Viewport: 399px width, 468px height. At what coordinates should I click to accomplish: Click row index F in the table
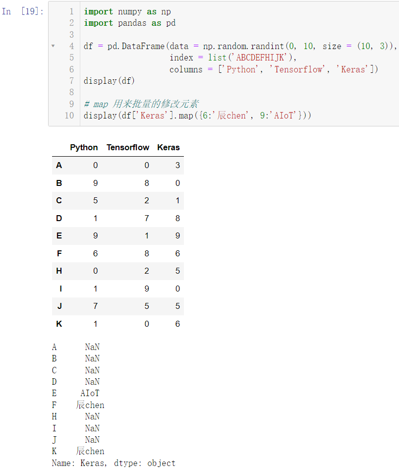[x=59, y=253]
